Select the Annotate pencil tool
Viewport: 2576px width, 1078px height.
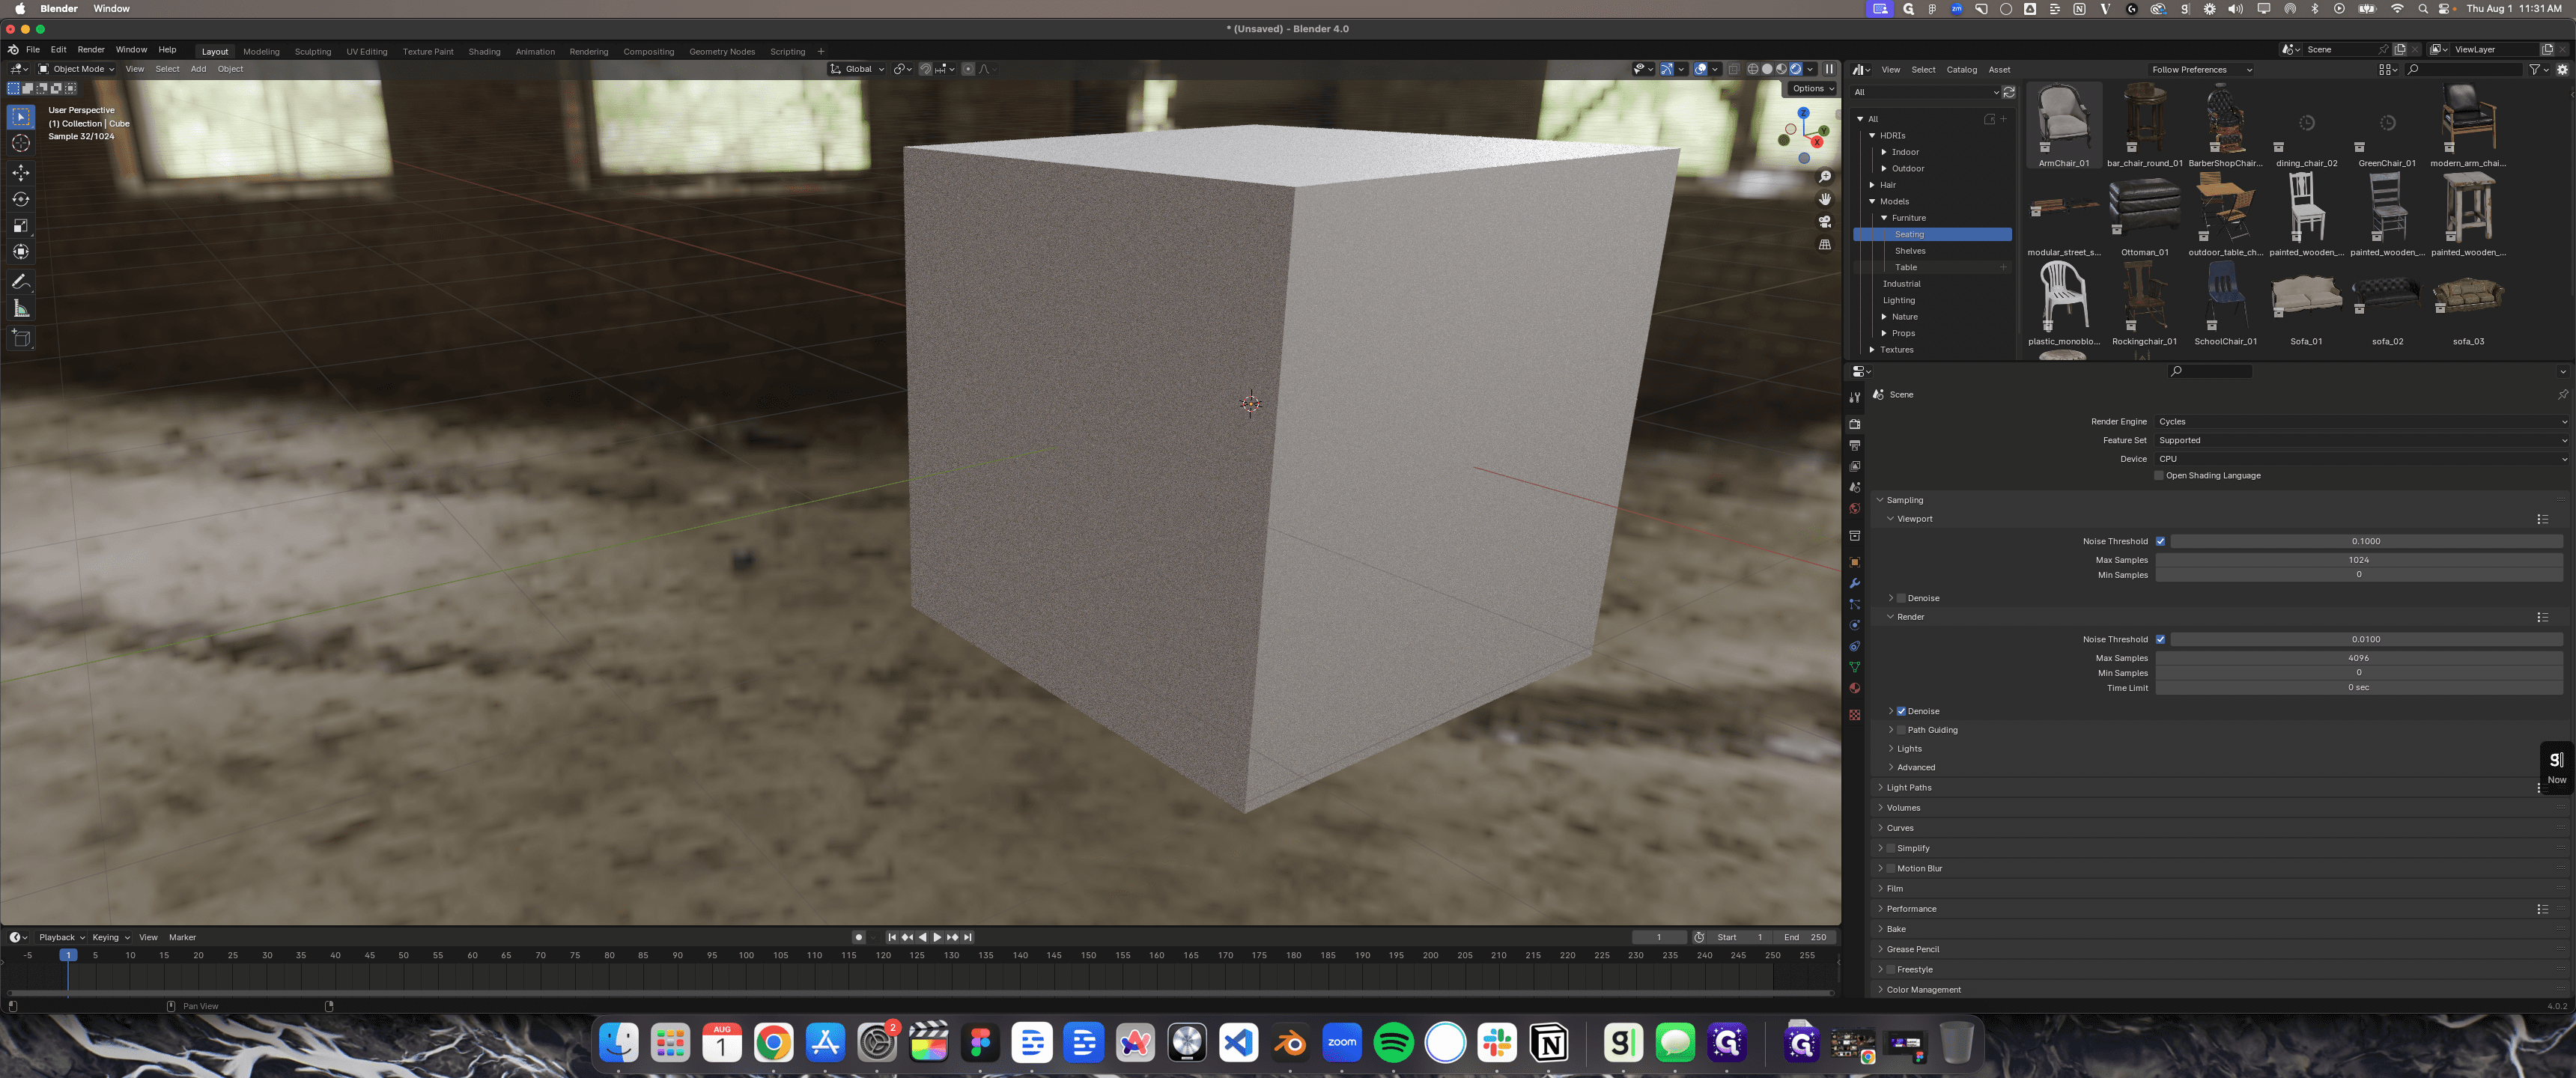[x=21, y=282]
